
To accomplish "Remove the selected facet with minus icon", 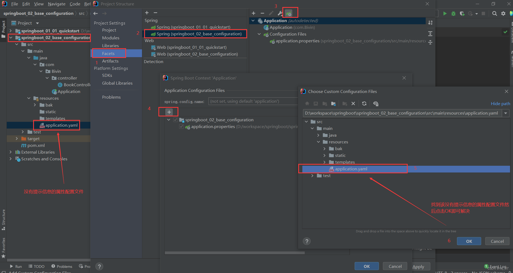I will [x=155, y=13].
